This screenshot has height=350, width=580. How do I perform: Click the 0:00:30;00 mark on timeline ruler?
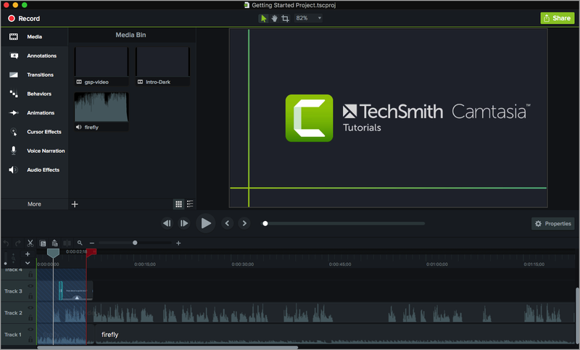(243, 264)
